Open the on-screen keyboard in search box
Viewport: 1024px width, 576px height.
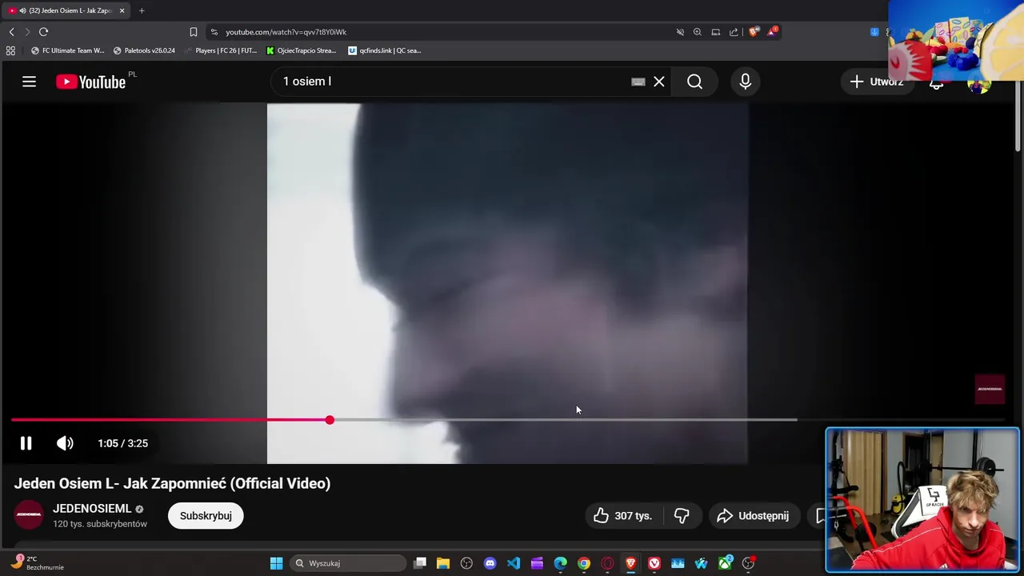[638, 82]
